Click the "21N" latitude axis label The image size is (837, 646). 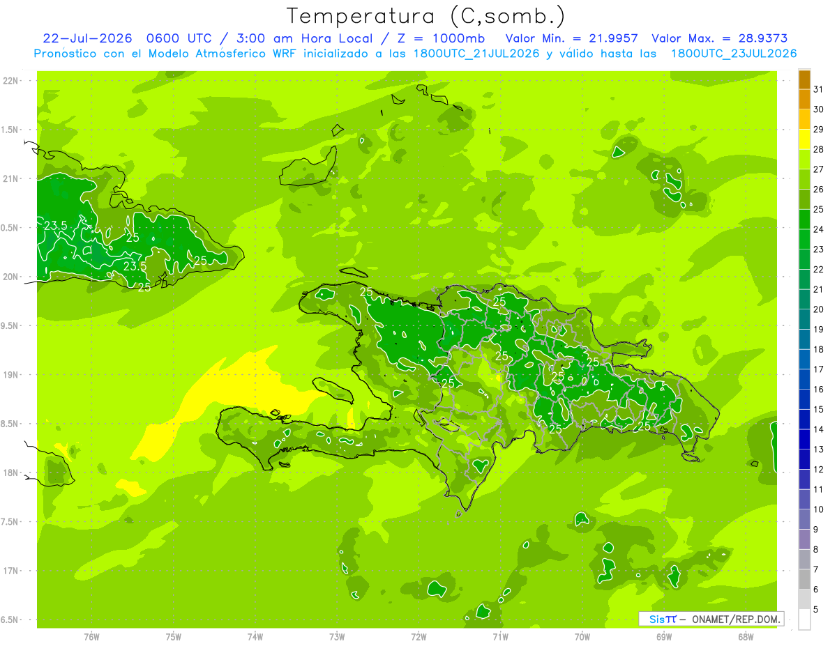pos(11,178)
